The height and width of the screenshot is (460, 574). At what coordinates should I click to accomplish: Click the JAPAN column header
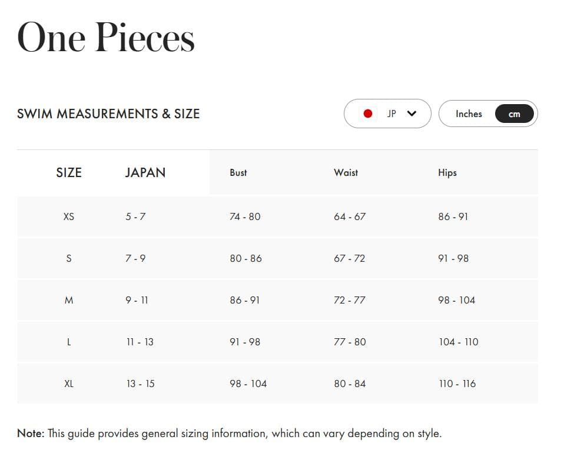click(145, 173)
